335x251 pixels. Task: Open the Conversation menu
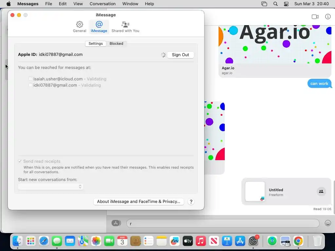tap(102, 4)
